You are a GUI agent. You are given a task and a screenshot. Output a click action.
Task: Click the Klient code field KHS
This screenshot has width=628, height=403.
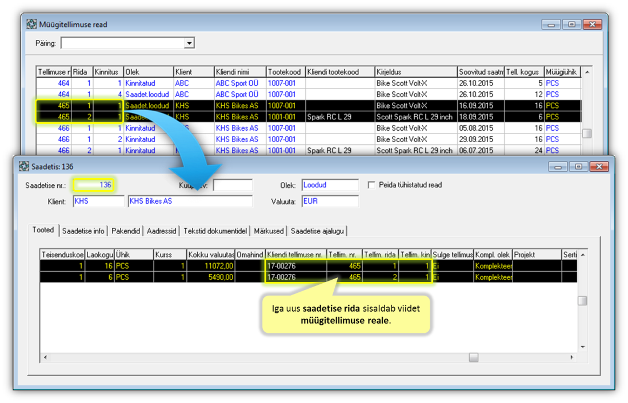(98, 201)
